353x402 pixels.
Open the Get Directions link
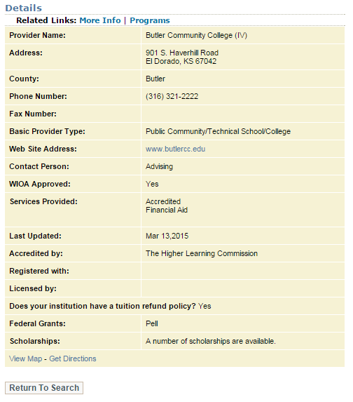click(73, 359)
